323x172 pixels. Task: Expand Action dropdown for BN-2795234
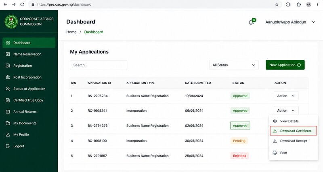click(286, 96)
